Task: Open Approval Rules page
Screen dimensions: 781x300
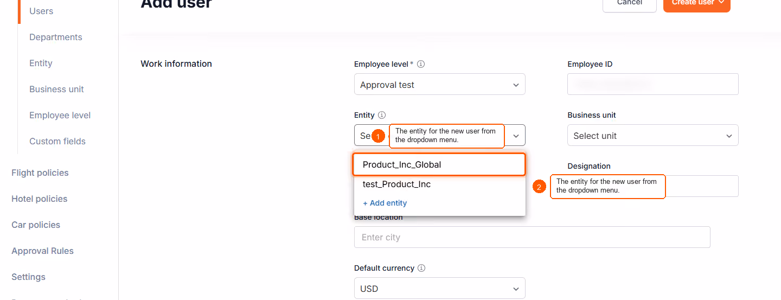Action: point(42,251)
